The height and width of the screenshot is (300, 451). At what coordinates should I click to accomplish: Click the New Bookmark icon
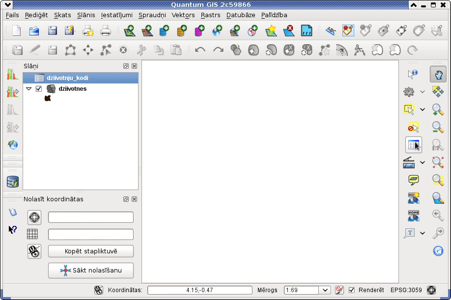point(413,198)
